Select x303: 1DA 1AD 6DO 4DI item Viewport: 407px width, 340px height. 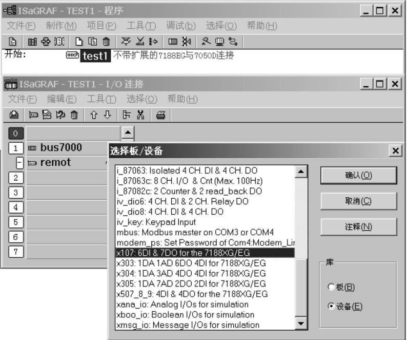(x=205, y=263)
